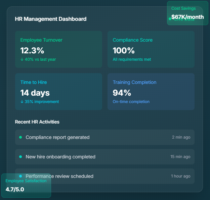Click the 100% compliance value
Image resolution: width=210 pixels, height=200 pixels.
coord(124,51)
